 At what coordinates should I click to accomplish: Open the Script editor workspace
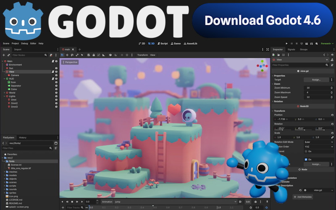coord(162,43)
